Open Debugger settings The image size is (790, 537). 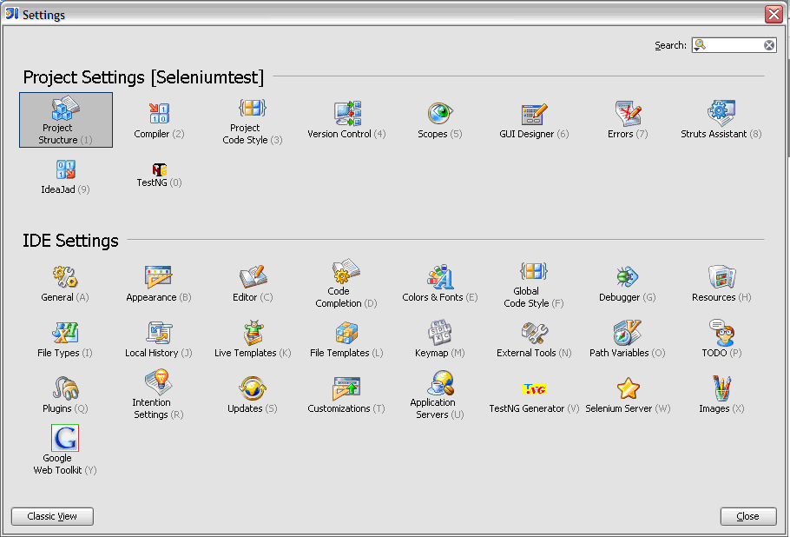click(628, 283)
